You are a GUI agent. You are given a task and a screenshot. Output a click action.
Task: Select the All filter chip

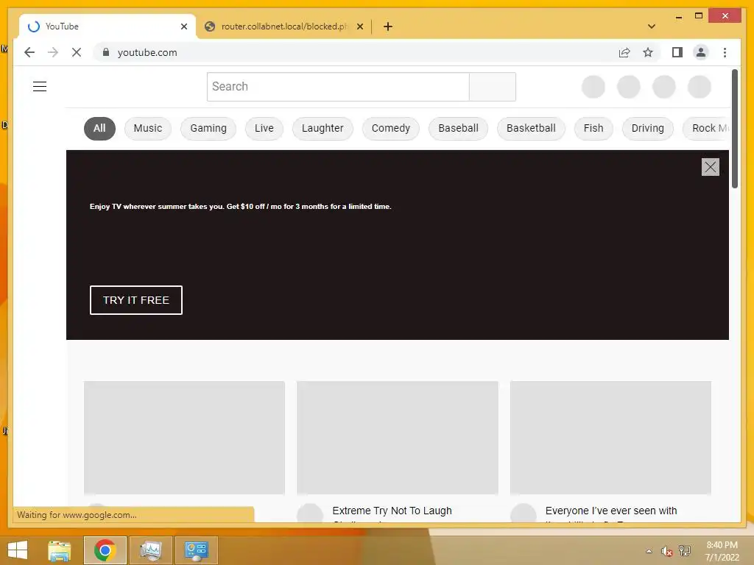coord(99,128)
